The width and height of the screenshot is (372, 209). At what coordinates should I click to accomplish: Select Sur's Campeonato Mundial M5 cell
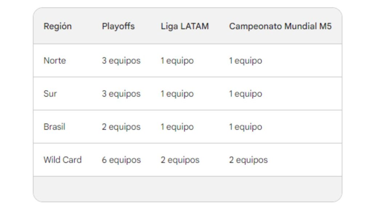(246, 94)
